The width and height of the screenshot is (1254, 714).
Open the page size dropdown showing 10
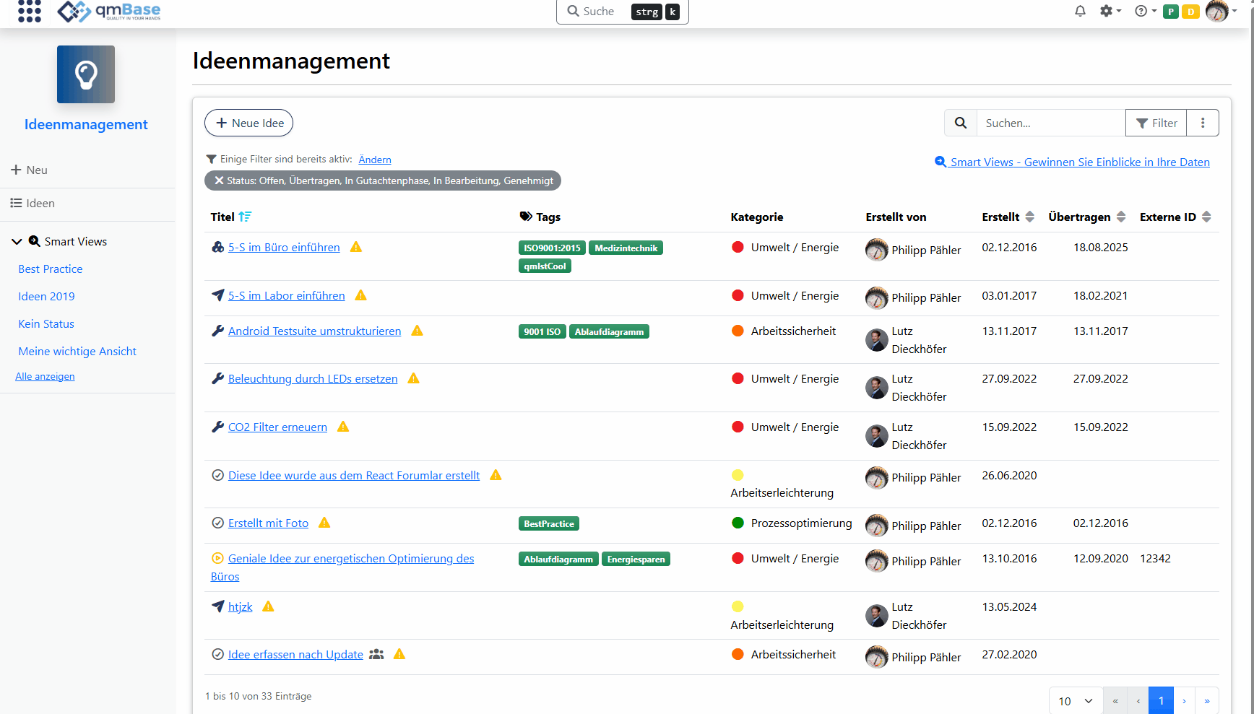pyautogui.click(x=1075, y=701)
